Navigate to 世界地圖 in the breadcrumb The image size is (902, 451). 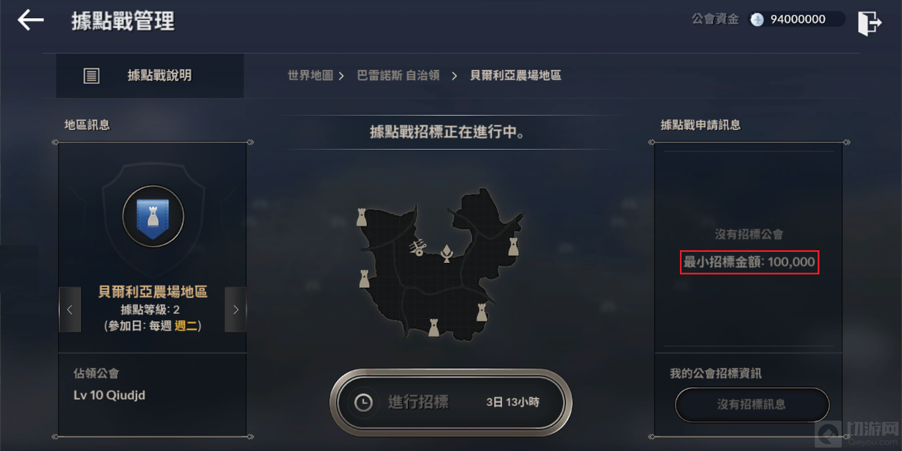click(310, 76)
